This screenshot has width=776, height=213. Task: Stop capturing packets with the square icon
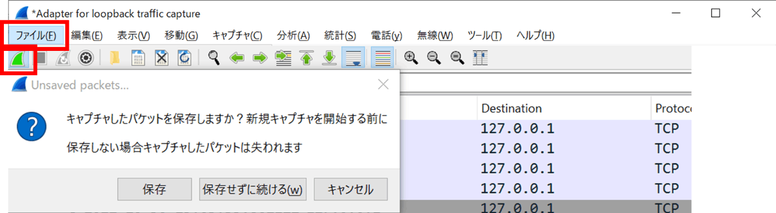pyautogui.click(x=41, y=58)
